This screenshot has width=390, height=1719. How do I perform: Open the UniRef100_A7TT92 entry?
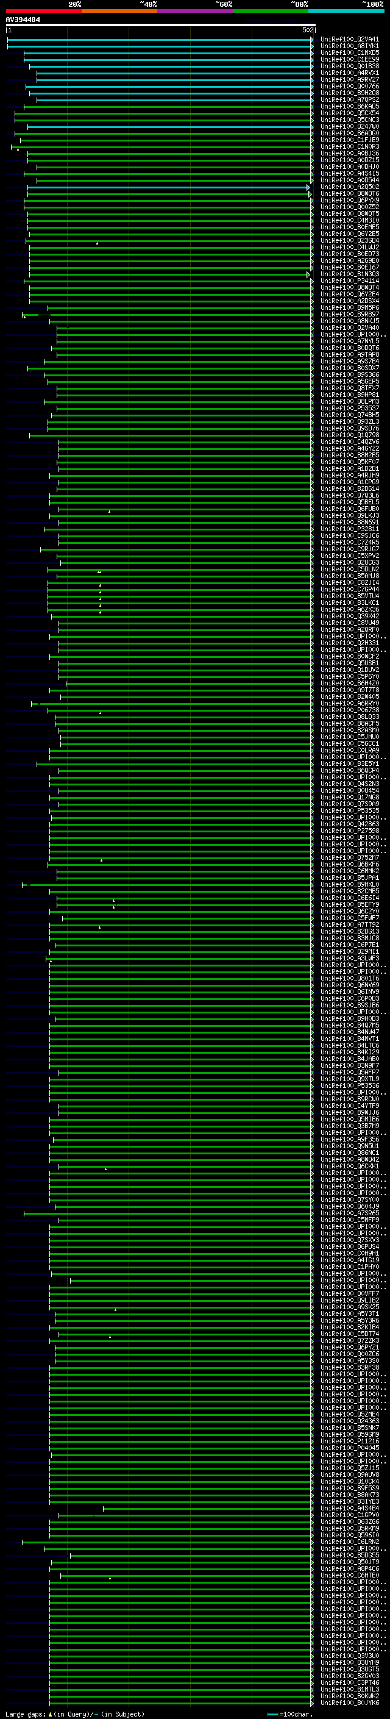pos(349,925)
